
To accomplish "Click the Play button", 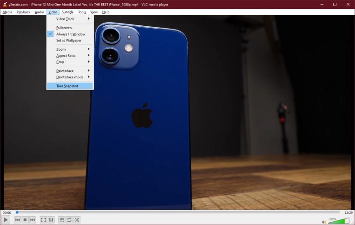I will coord(6,219).
